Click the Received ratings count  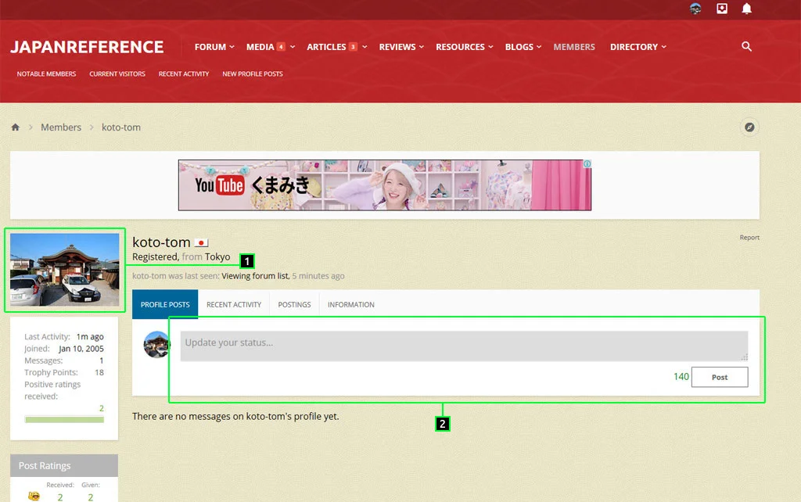(x=60, y=497)
